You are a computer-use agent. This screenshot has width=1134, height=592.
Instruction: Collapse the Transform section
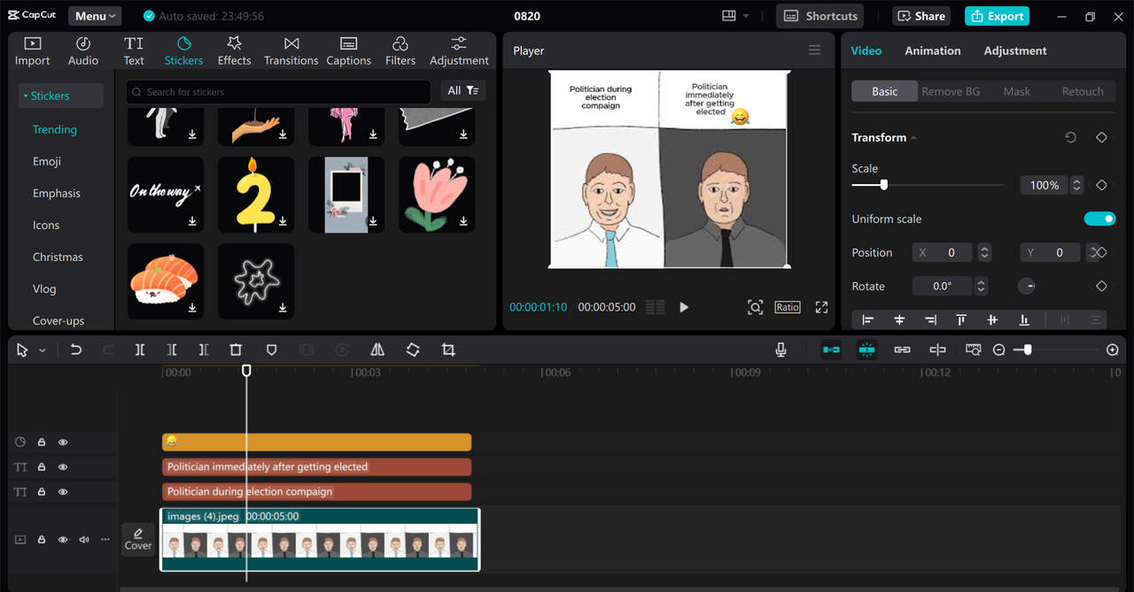[913, 138]
